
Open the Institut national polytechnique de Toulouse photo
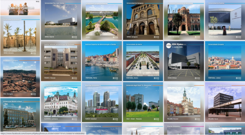61,61
